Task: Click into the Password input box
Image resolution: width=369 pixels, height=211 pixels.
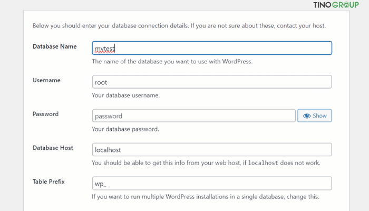Action: [x=194, y=116]
